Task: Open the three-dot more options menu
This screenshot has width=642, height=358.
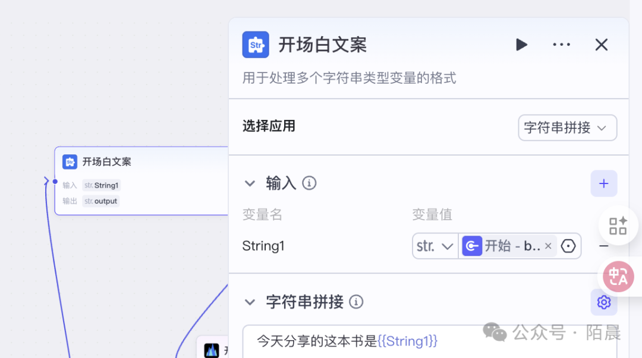Action: (x=561, y=45)
